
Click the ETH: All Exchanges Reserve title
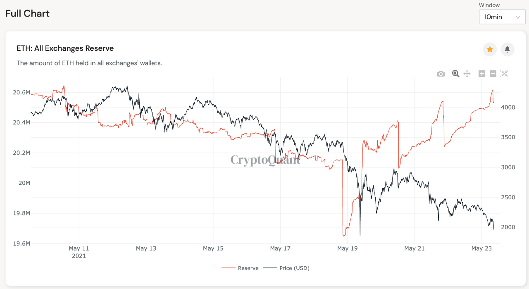pos(65,48)
